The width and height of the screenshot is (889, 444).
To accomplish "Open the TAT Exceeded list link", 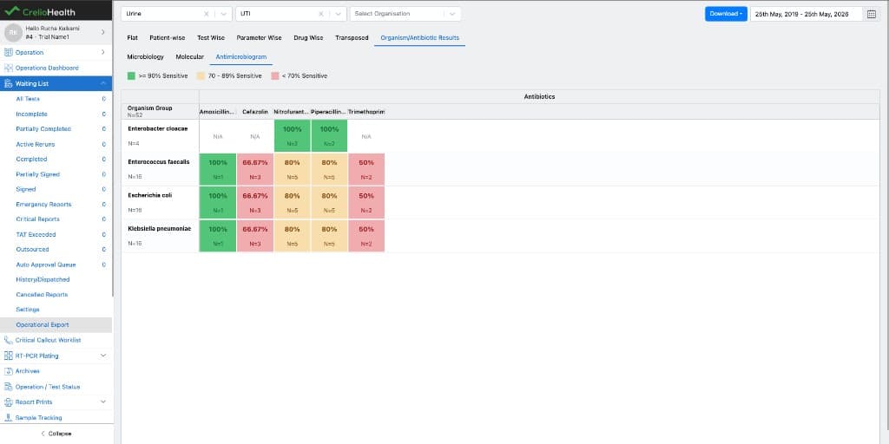I will [36, 234].
